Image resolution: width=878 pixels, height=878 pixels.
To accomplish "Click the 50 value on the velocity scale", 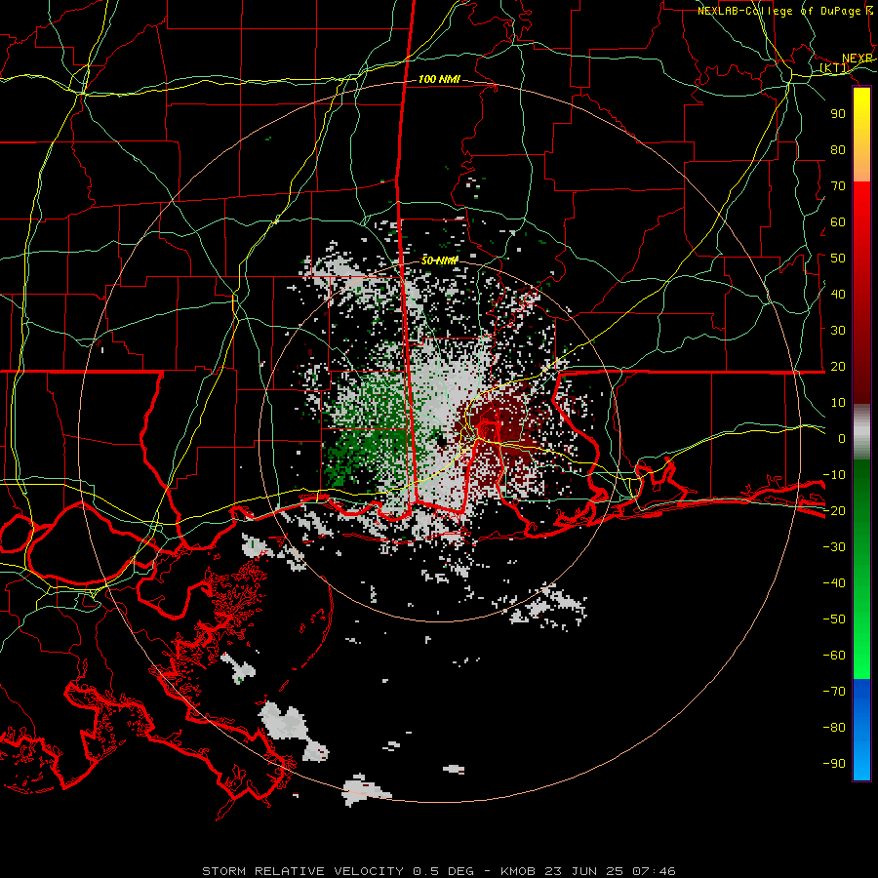I will point(838,259).
